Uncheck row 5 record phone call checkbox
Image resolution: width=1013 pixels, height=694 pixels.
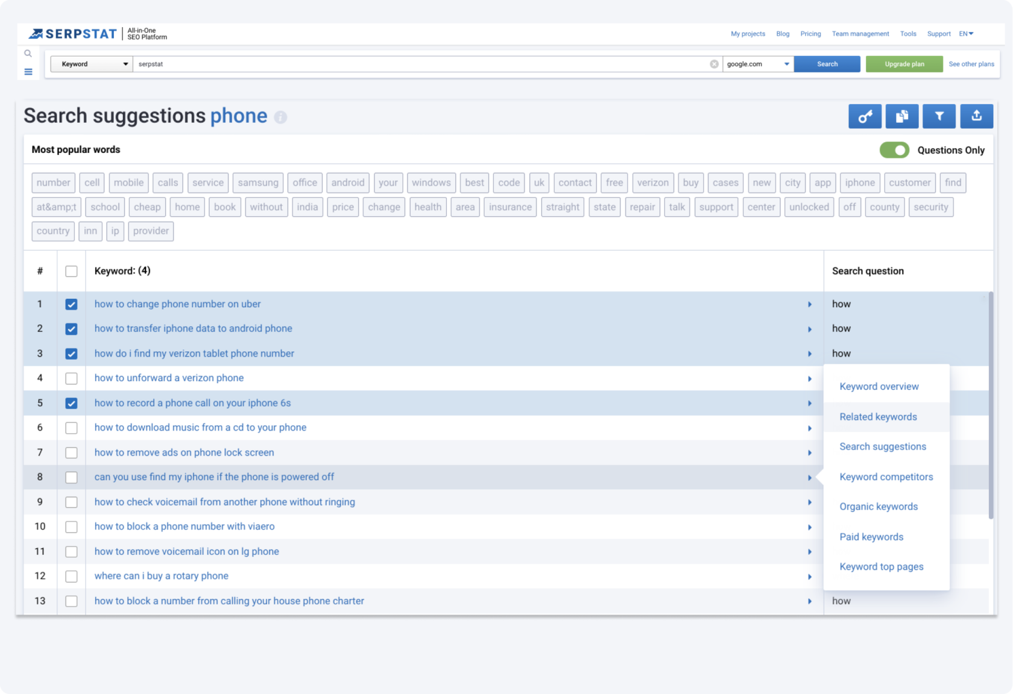point(71,403)
